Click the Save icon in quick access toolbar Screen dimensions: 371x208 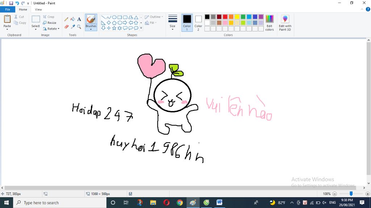(11, 3)
